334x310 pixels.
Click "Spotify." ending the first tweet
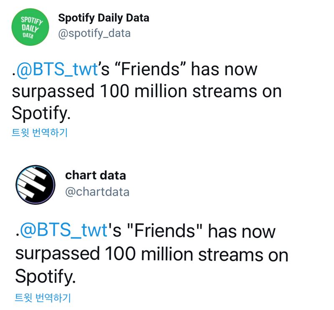pos(41,113)
